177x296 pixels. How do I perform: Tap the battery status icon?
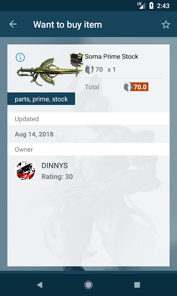point(151,6)
